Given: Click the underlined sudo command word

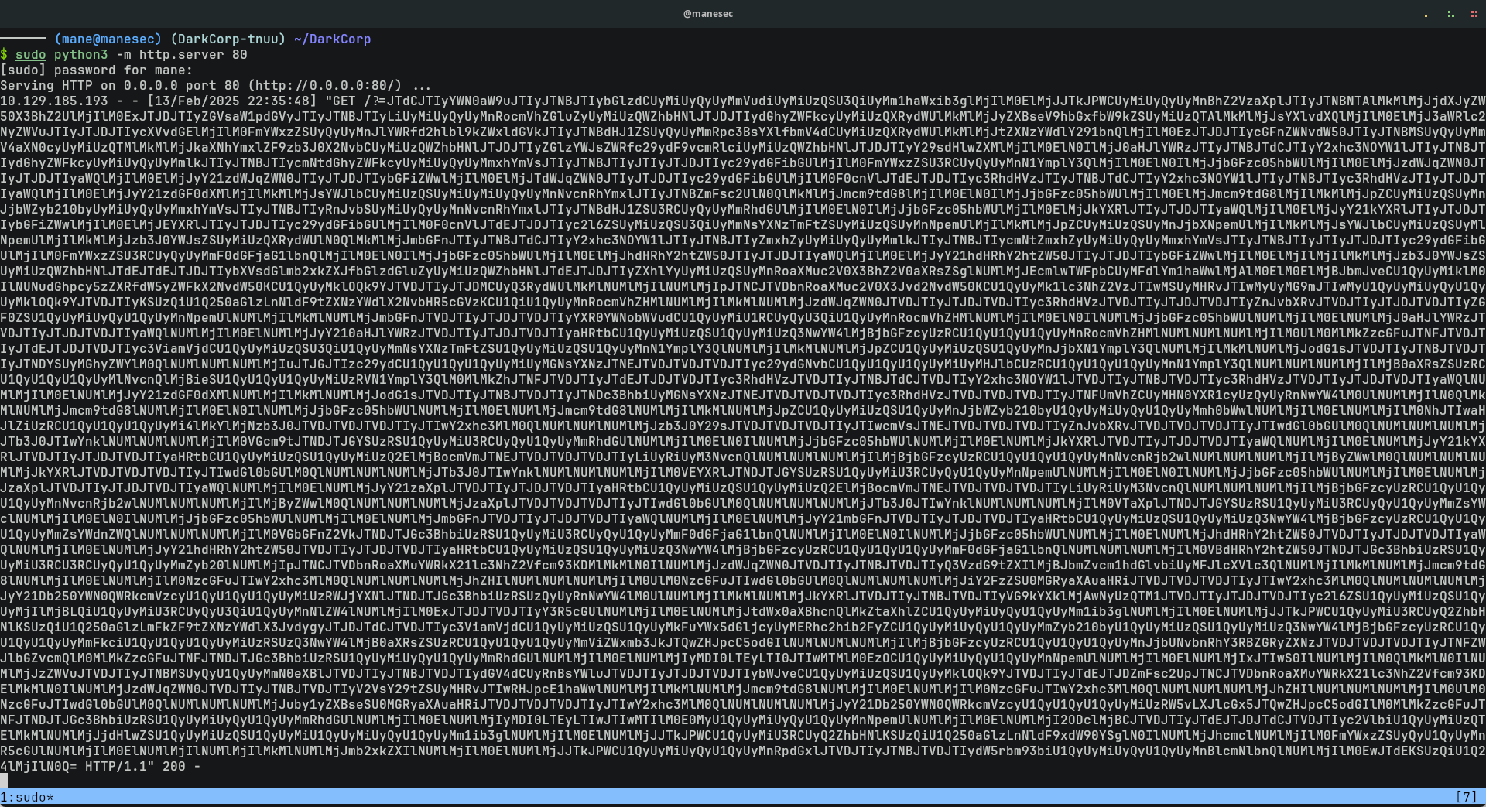Looking at the screenshot, I should (30, 55).
